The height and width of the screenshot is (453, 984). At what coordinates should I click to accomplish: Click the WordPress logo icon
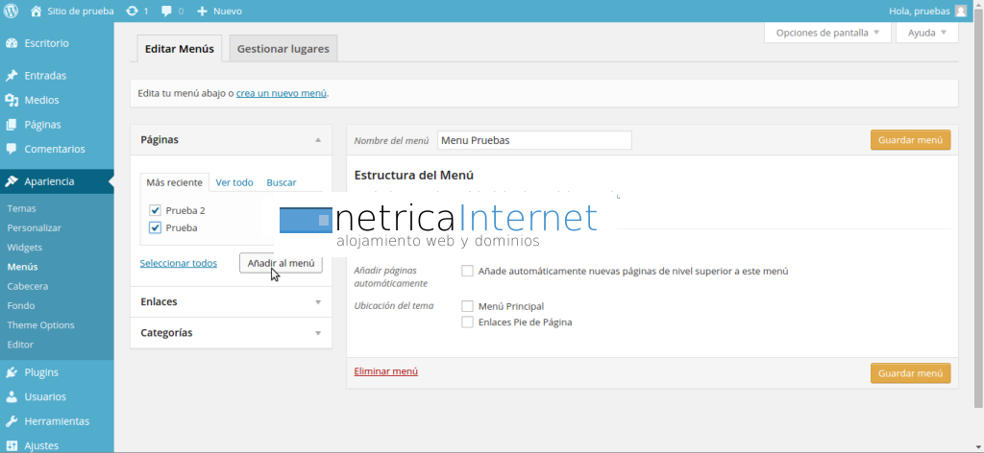coord(12,11)
